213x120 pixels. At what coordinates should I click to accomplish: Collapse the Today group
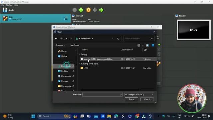(x=80, y=55)
